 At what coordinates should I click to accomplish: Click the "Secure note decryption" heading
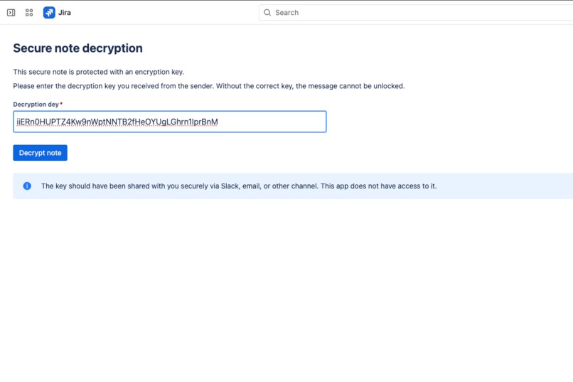click(x=77, y=48)
